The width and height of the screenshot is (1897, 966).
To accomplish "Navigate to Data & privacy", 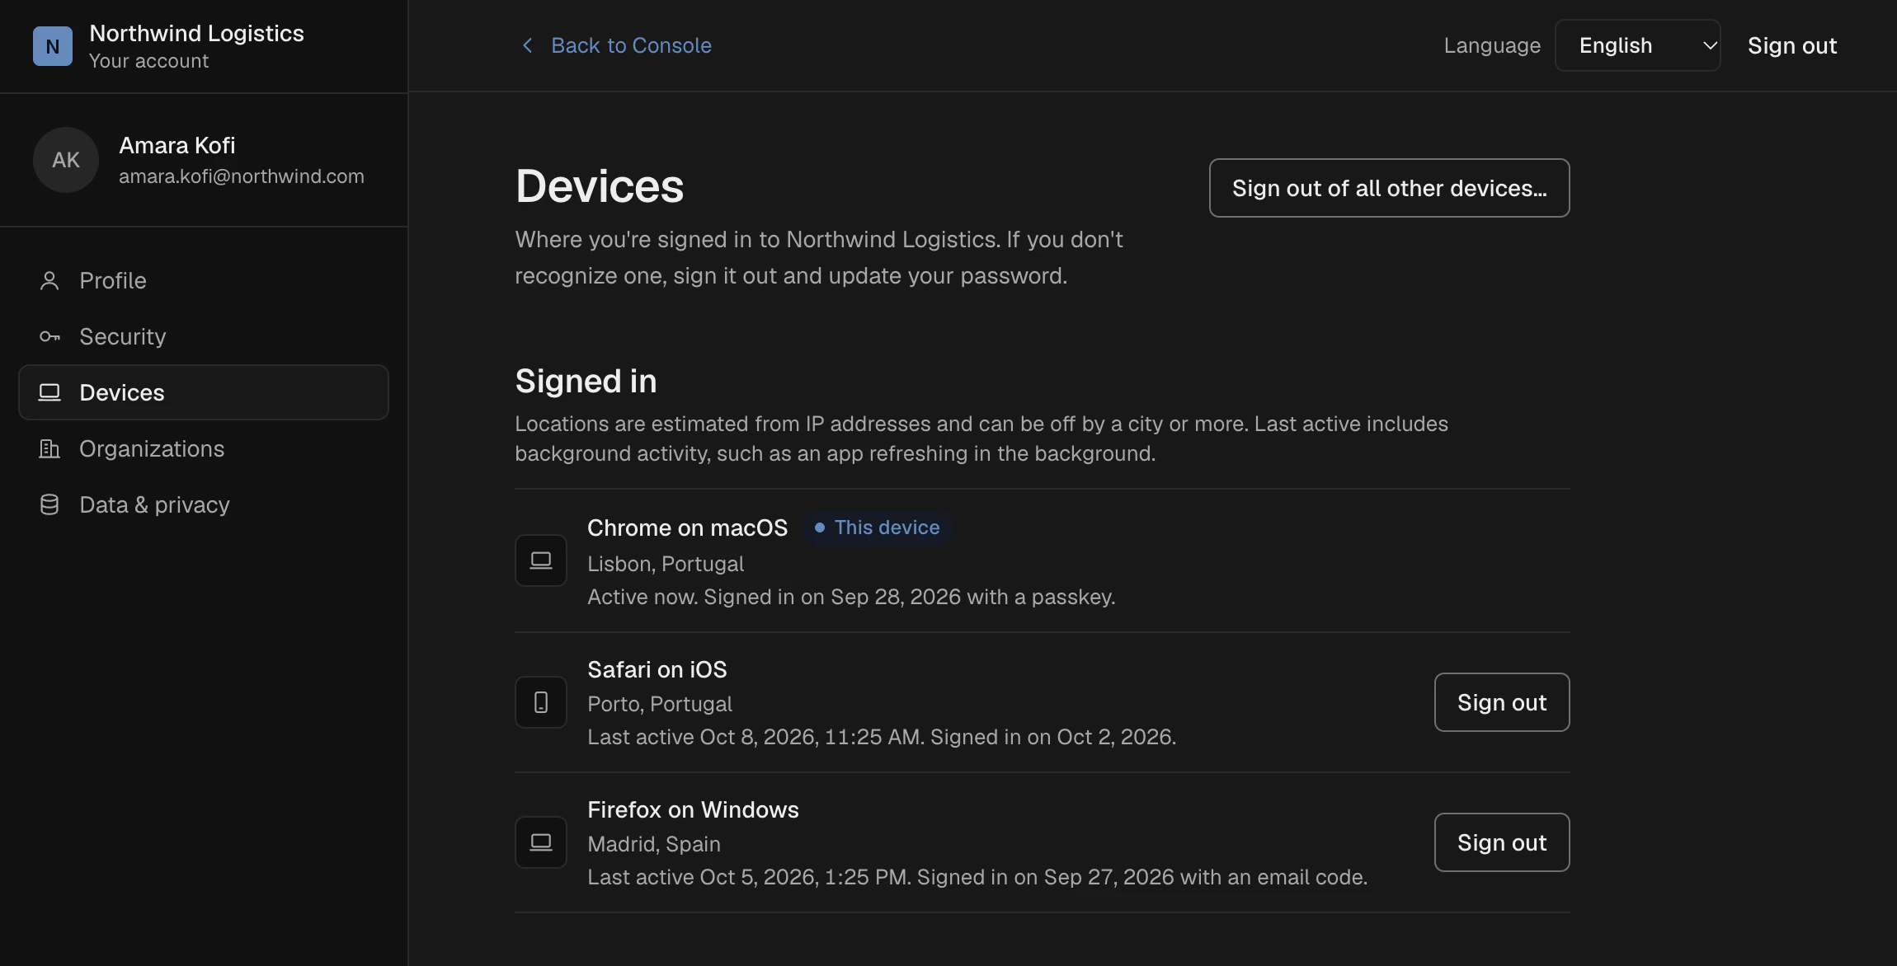I will point(204,505).
